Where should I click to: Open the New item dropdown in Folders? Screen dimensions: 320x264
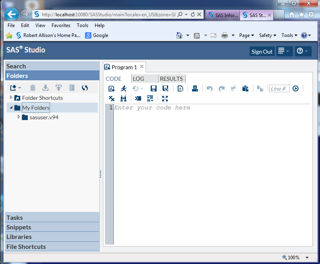pos(16,88)
